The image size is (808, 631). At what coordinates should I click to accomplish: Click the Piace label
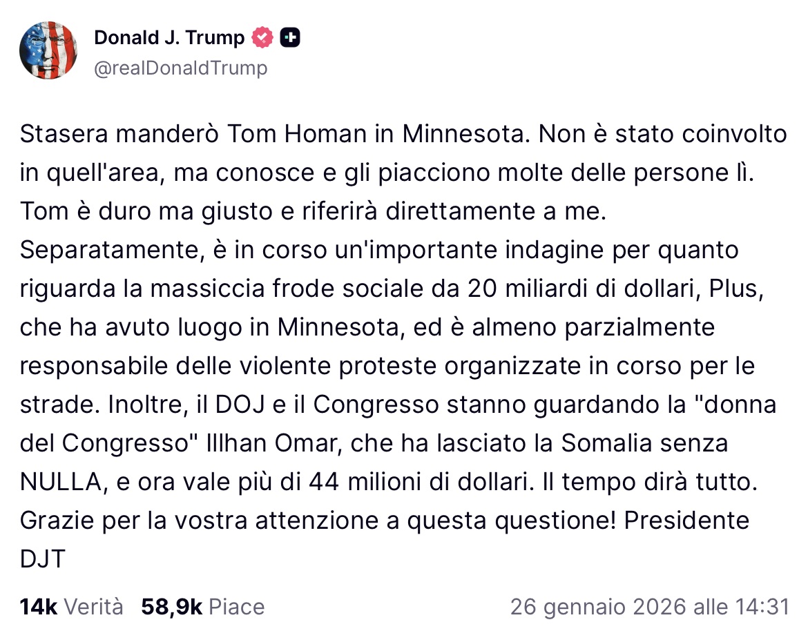(x=237, y=607)
